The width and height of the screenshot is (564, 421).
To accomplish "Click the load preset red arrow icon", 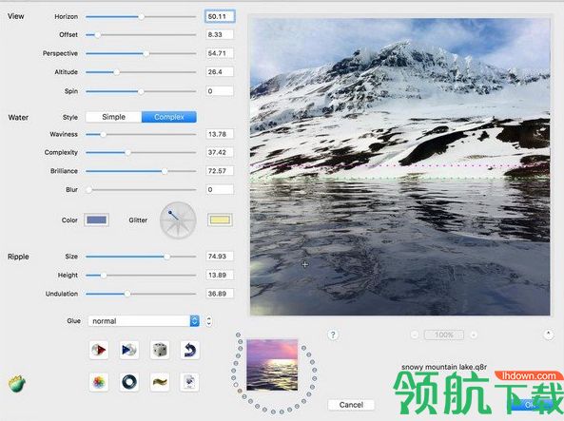I will click(x=99, y=350).
